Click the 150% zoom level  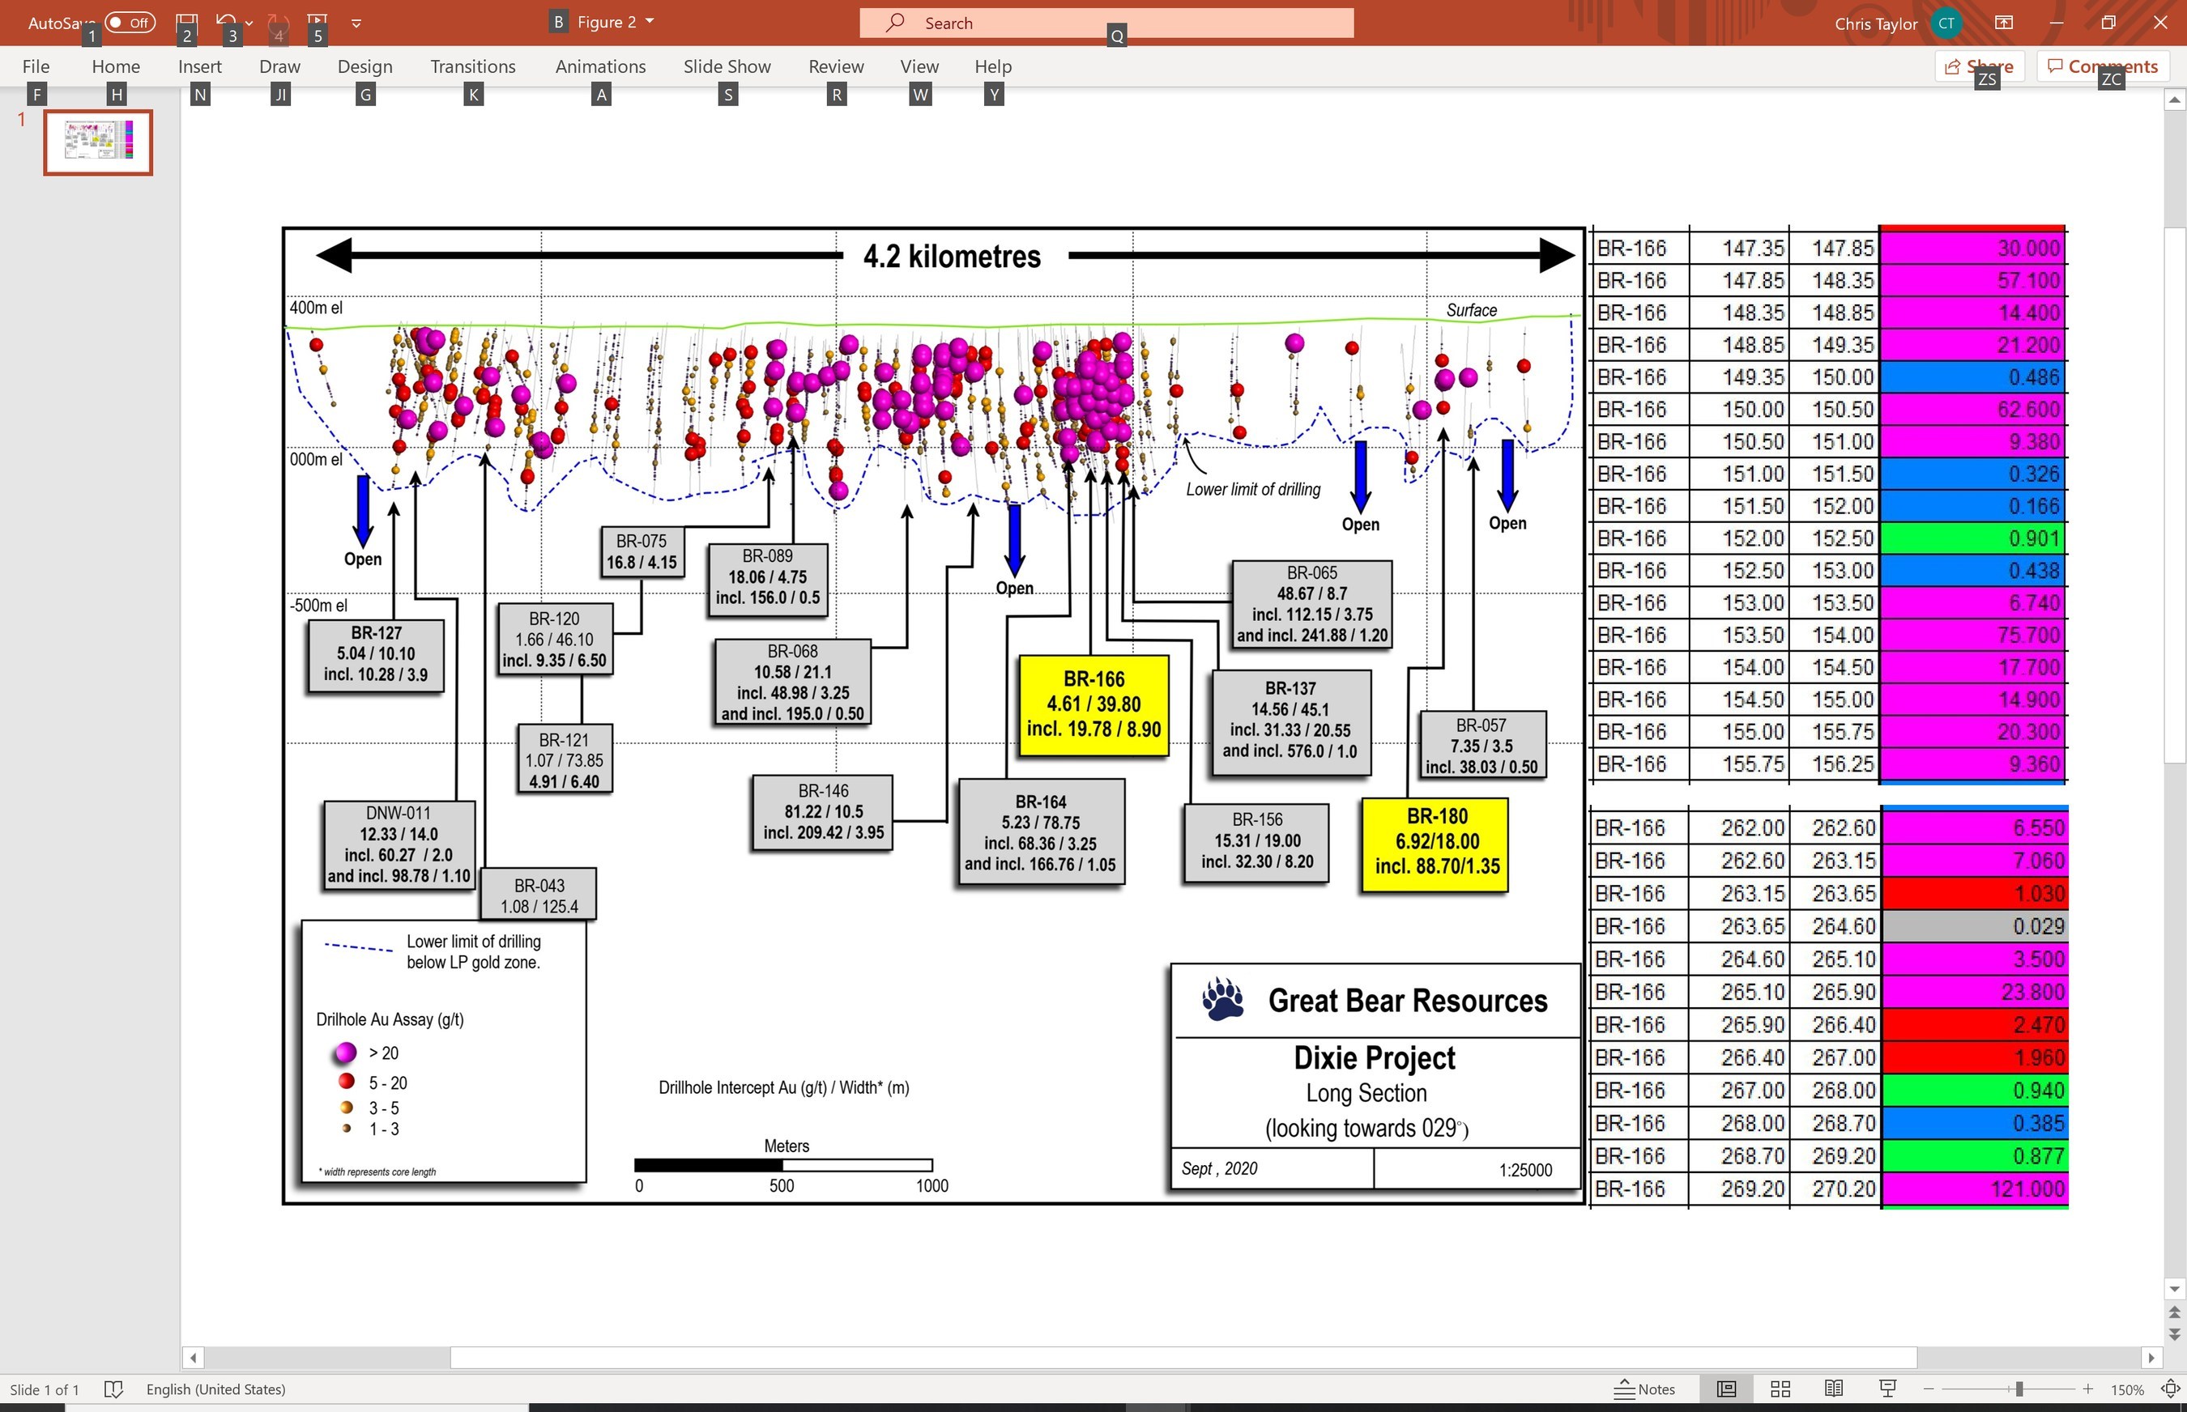click(x=2126, y=1389)
